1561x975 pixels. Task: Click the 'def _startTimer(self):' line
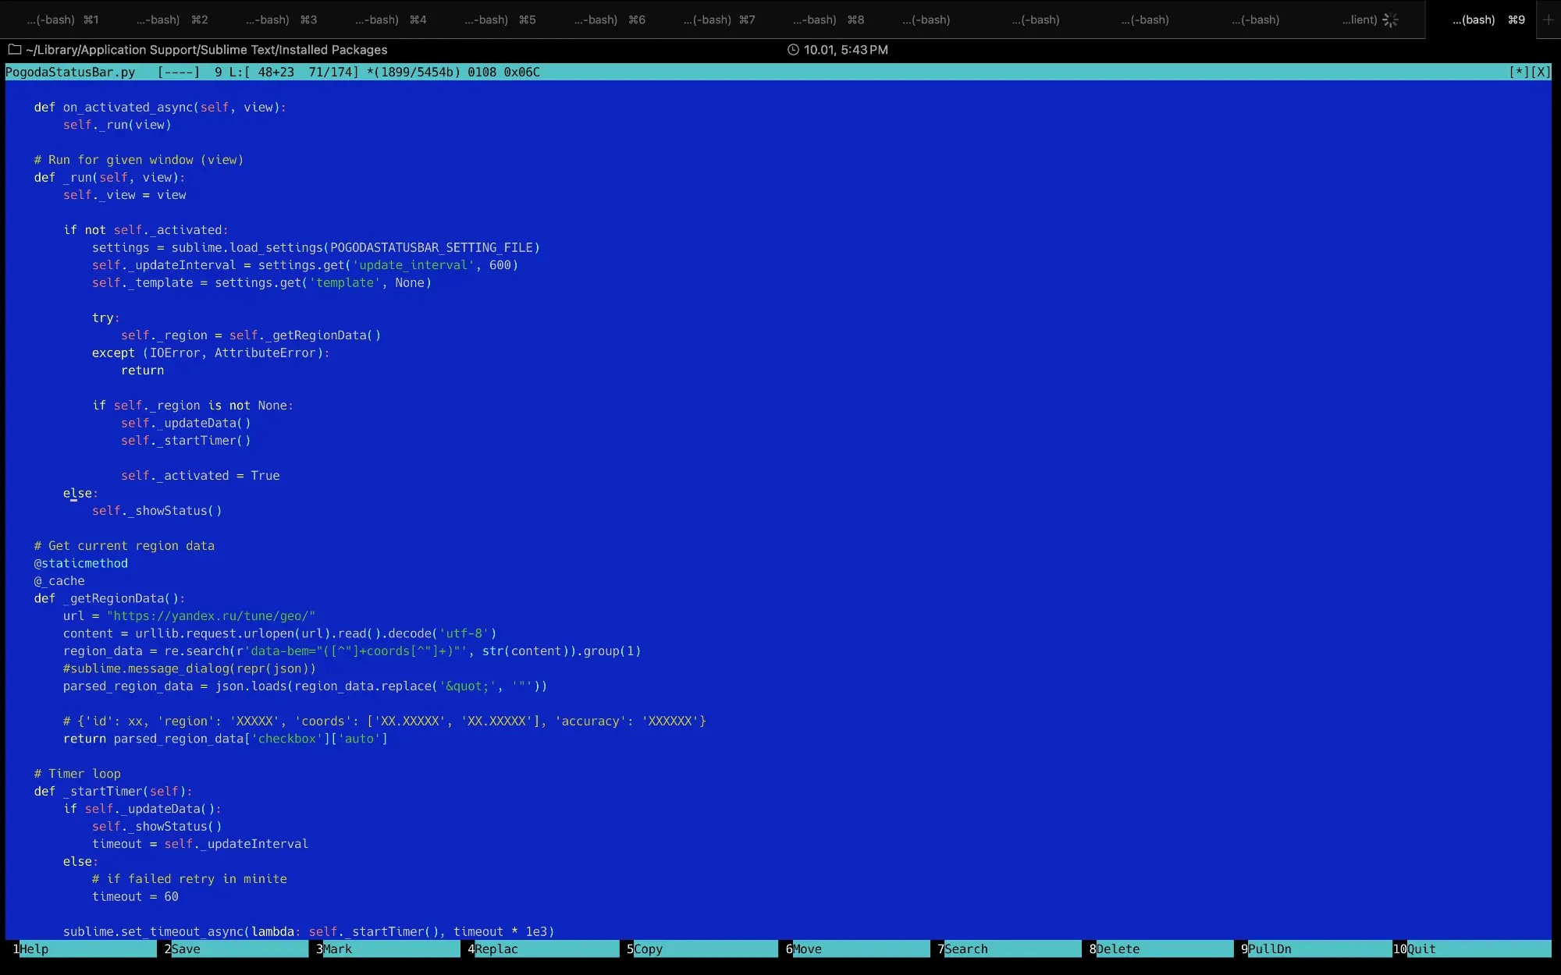[113, 792]
